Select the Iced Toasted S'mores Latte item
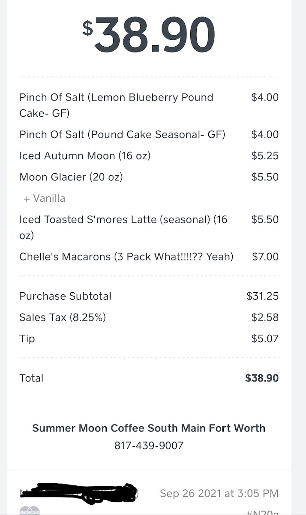306x515 pixels. 123,227
